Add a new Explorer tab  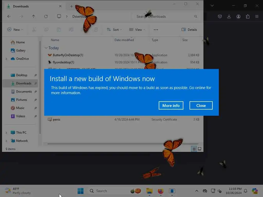pos(71,6)
